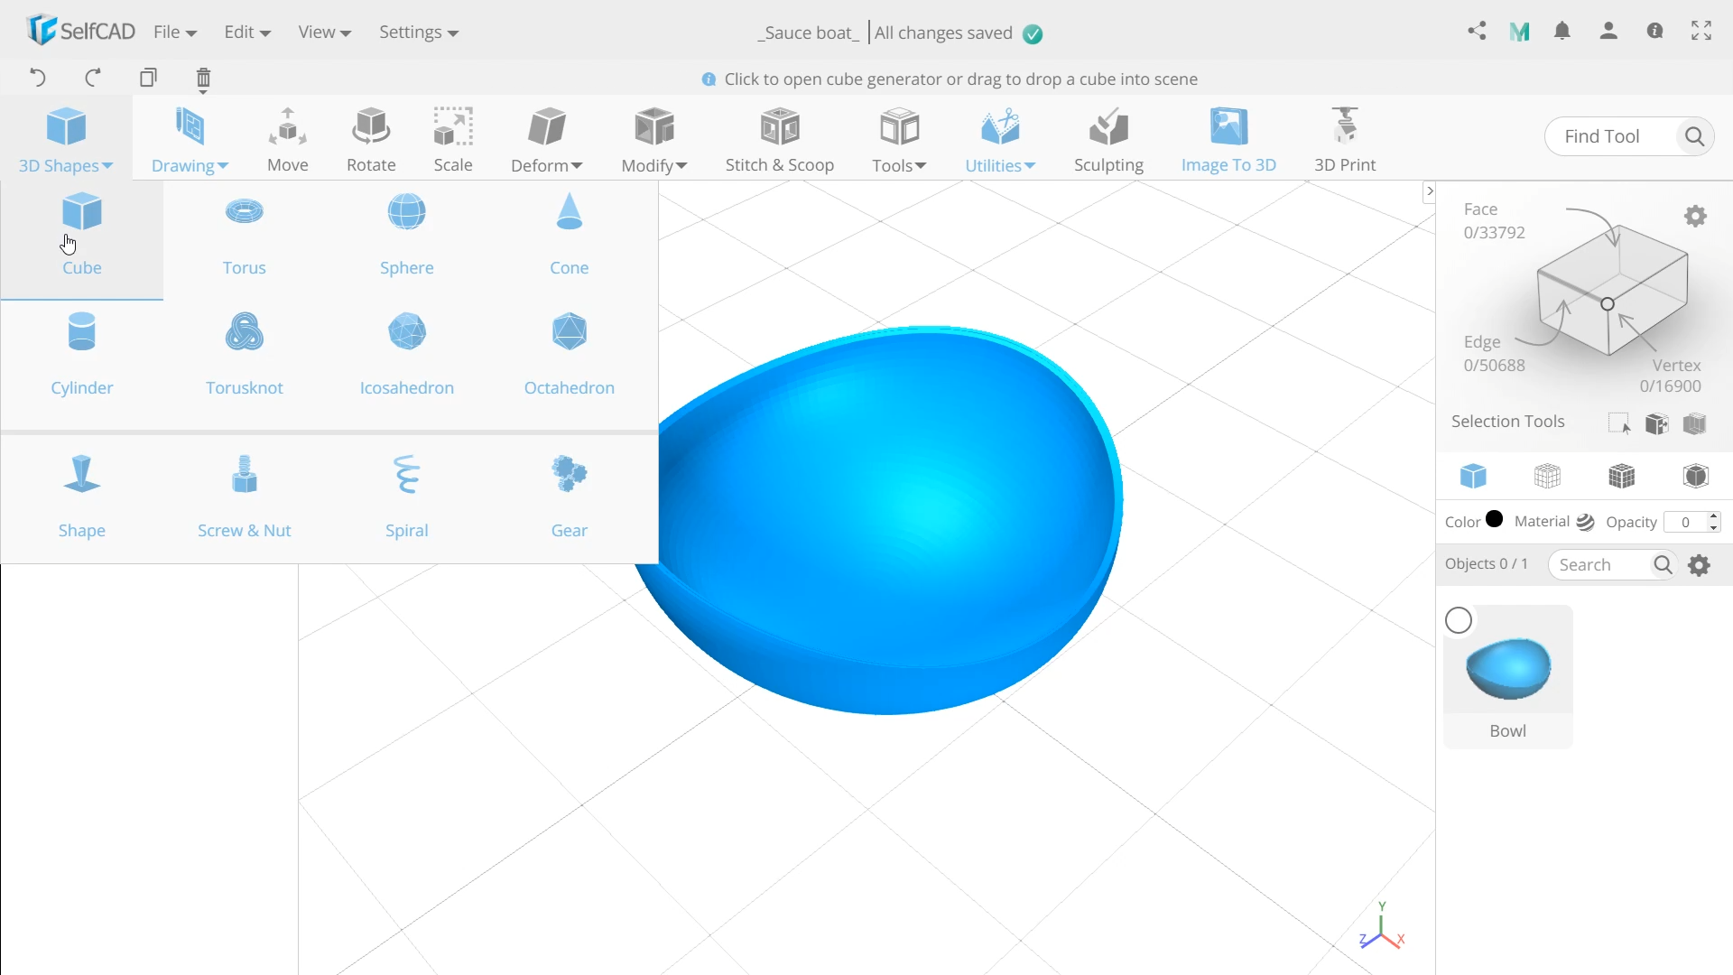Click the Undo arrow icon

point(37,78)
